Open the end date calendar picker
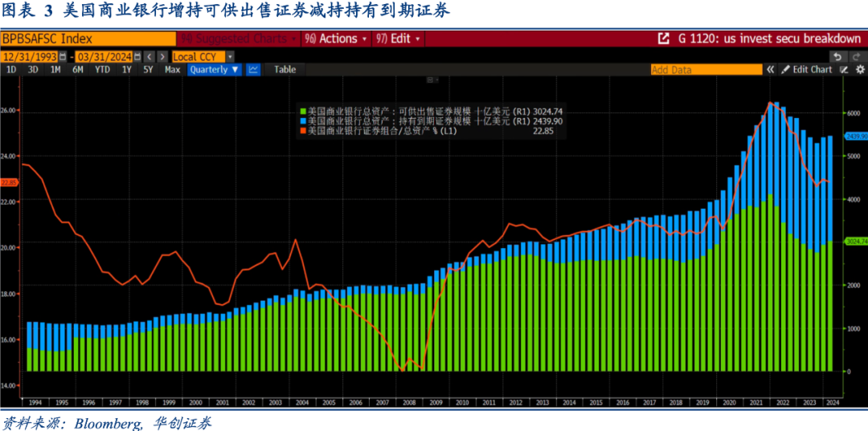 point(137,57)
